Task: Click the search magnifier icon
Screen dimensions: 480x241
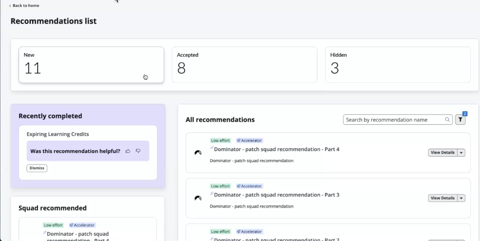Action: 447,120
